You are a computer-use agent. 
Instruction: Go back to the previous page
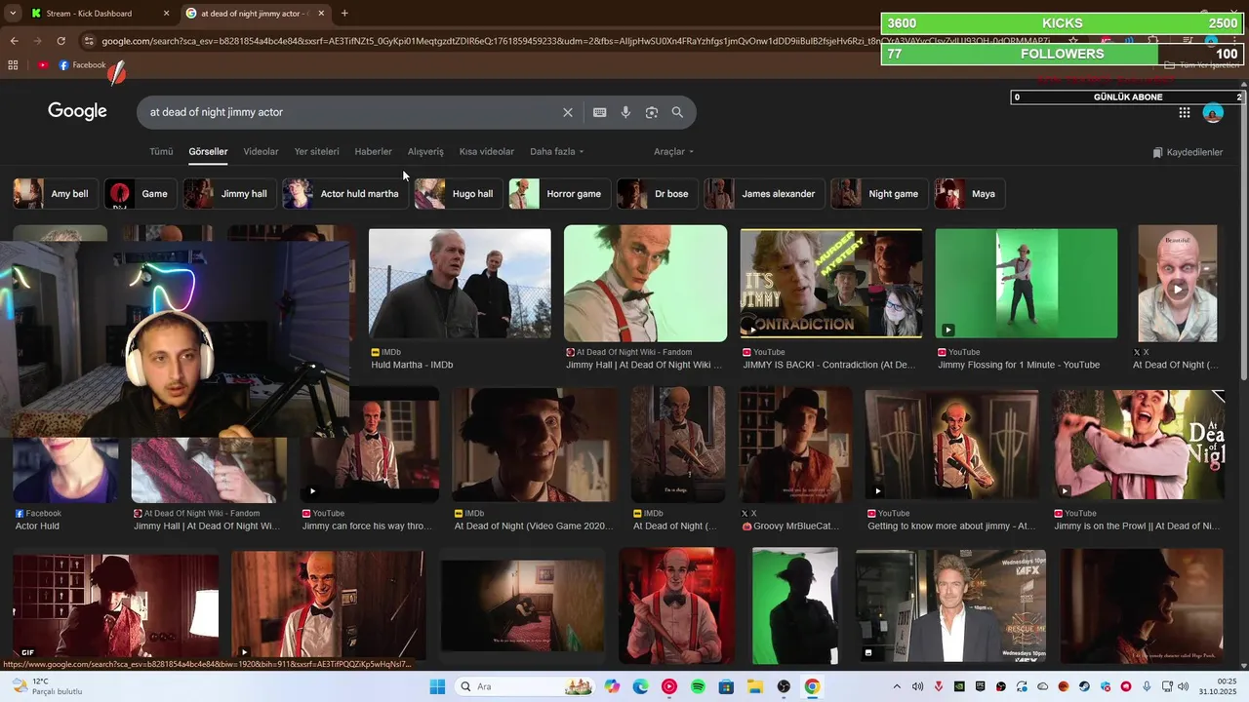pos(14,41)
